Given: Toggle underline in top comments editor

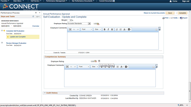Looking at the screenshot, I should pos(112,29).
